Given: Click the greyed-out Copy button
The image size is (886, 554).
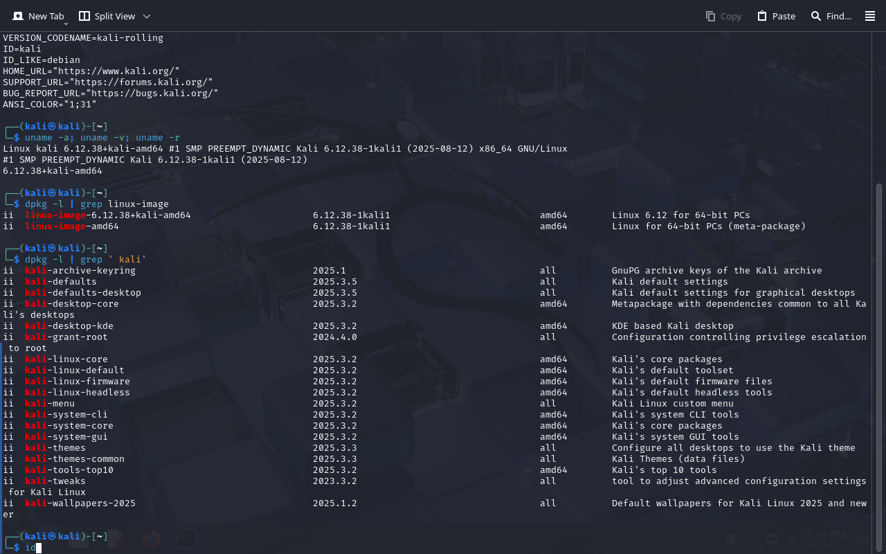Looking at the screenshot, I should coord(723,16).
